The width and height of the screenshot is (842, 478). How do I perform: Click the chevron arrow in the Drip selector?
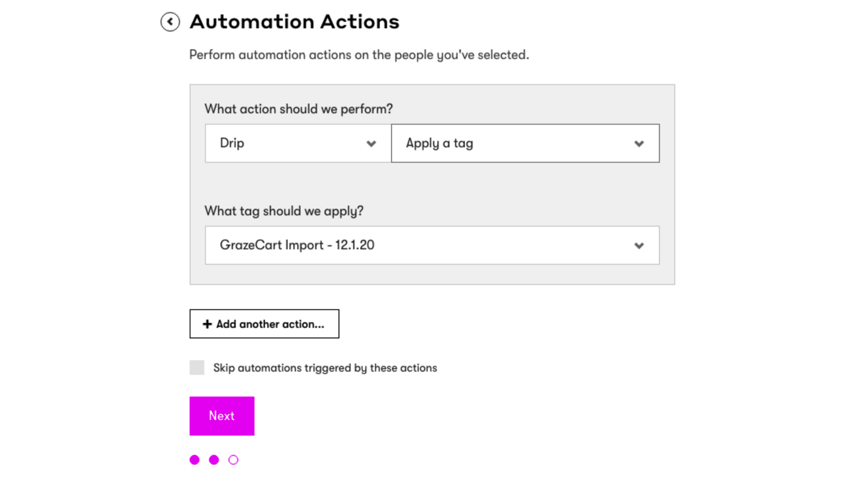[371, 143]
